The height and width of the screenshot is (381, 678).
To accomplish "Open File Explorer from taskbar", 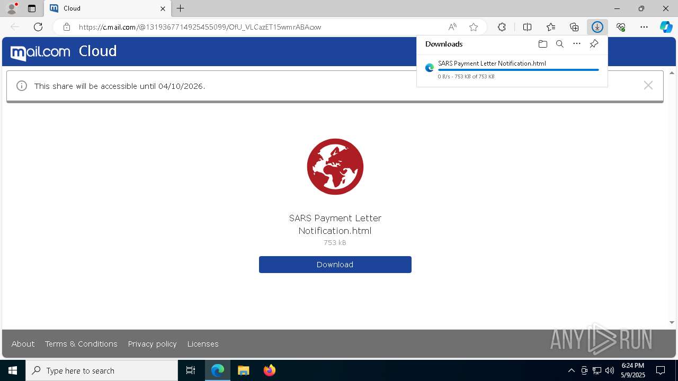I will point(243,370).
